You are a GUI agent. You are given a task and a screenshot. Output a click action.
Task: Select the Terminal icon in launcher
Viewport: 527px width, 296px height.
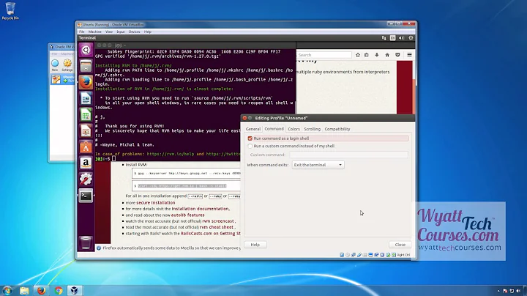[x=86, y=196]
